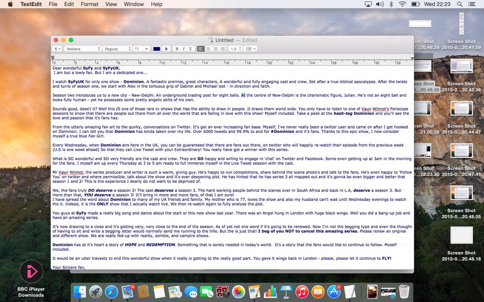
Task: Open the Edit menu
Action: [69, 4]
